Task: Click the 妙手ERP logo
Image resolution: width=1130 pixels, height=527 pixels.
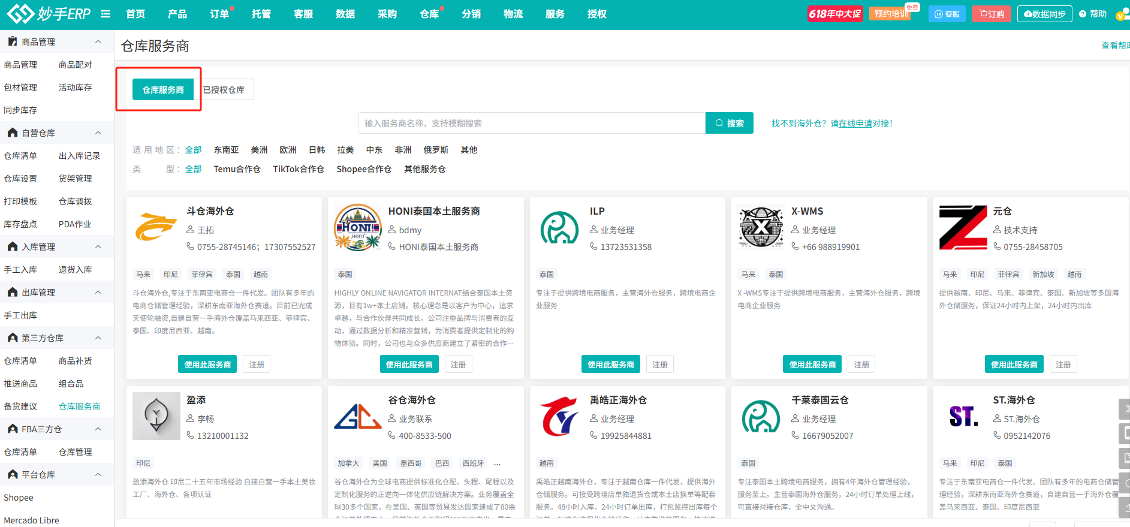Action: tap(49, 13)
